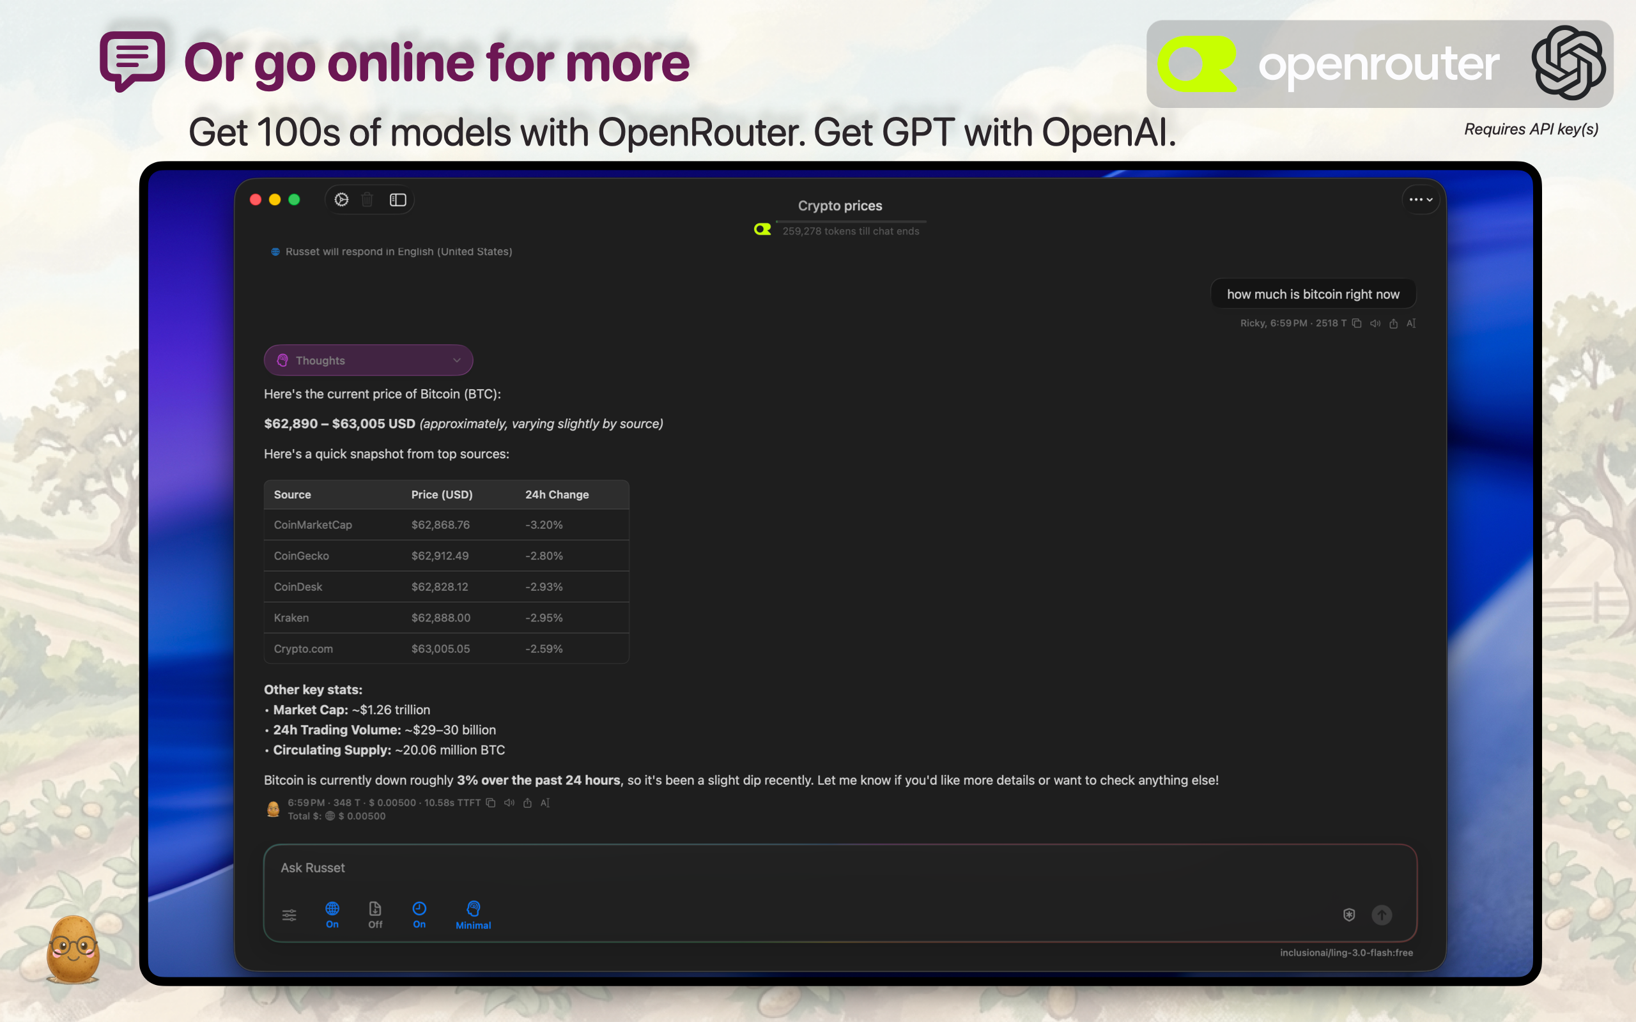This screenshot has width=1636, height=1022.
Task: Click the purple chat bubble icon in heading
Action: (x=132, y=61)
